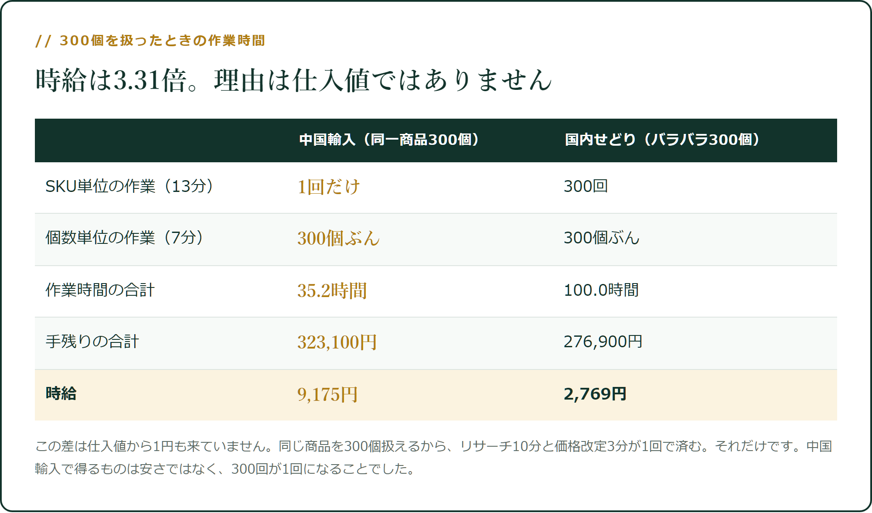The image size is (872, 513).
Task: Click the cell '300回'
Action: [x=586, y=186]
